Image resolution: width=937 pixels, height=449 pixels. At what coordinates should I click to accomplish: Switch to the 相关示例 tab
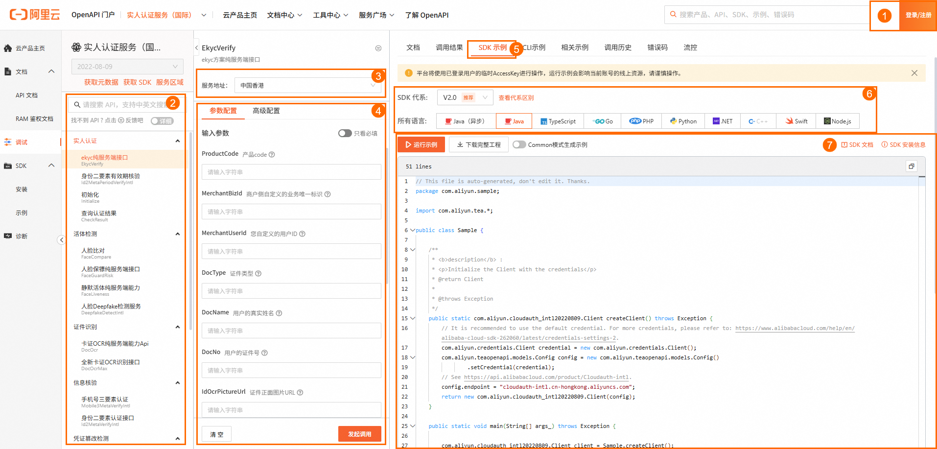tap(575, 47)
